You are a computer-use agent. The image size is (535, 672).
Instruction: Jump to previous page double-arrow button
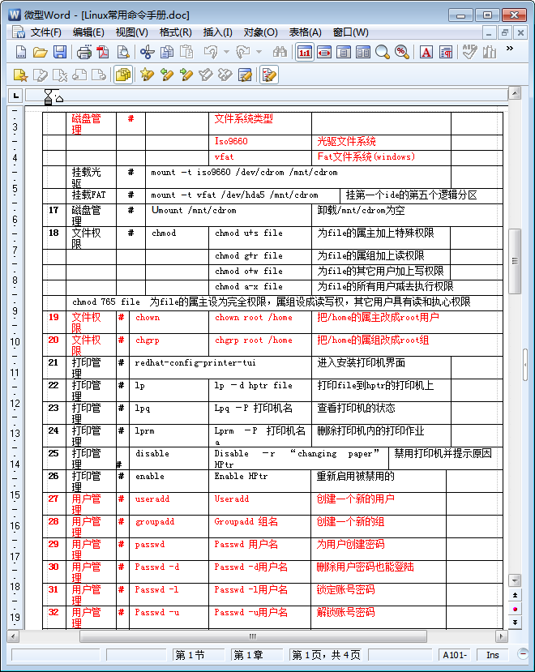(515, 595)
